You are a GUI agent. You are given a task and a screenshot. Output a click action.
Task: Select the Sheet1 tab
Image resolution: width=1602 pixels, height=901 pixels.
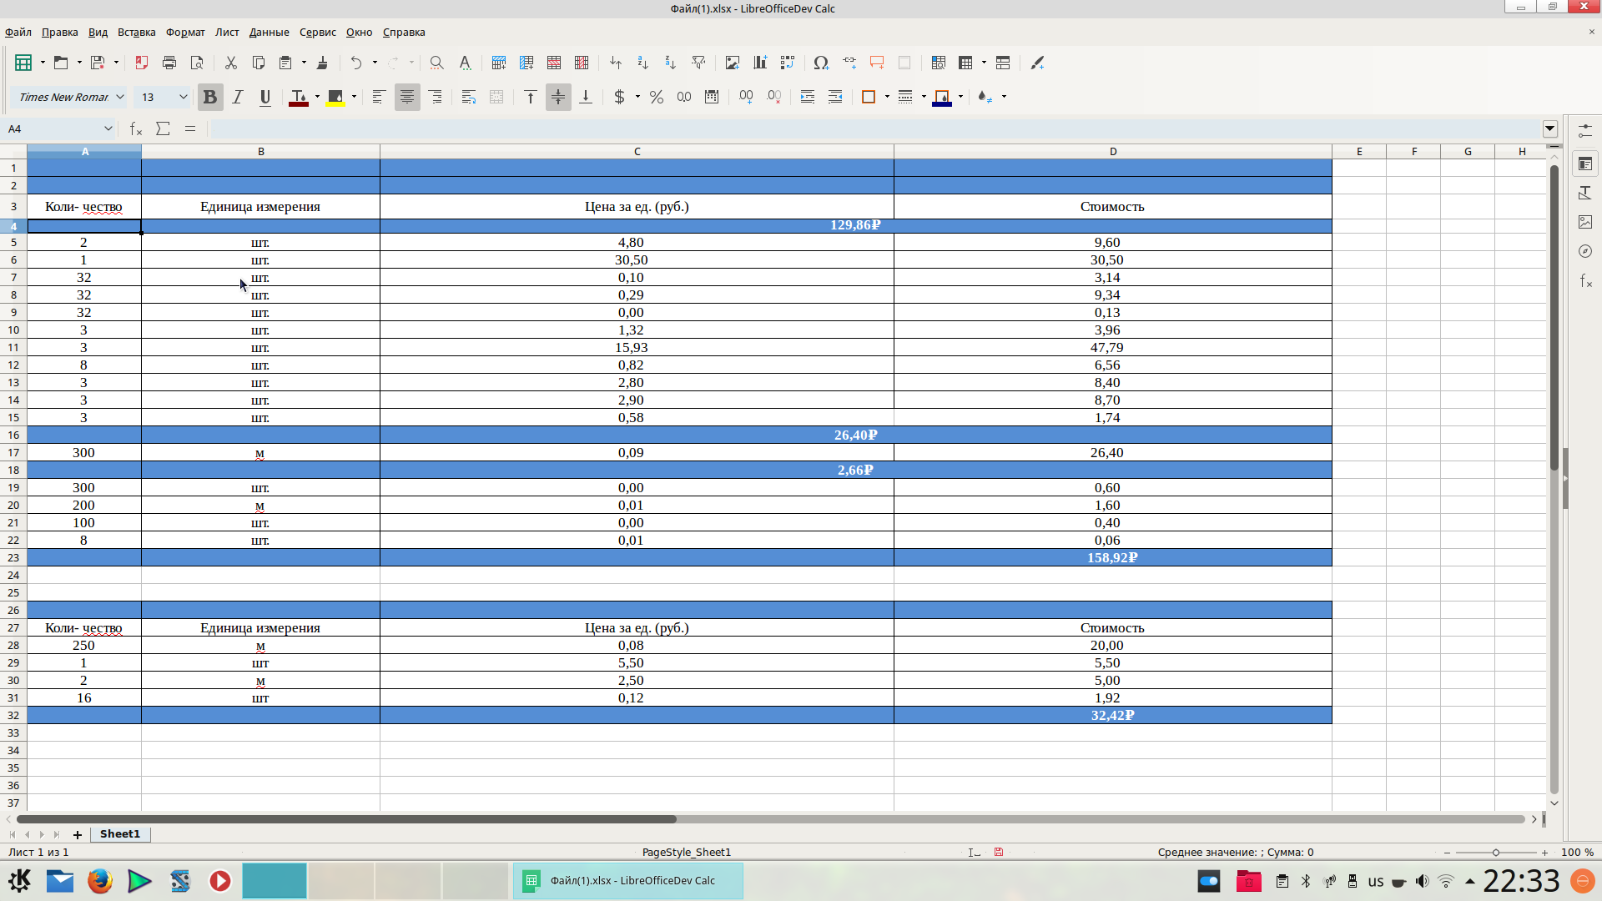click(120, 833)
